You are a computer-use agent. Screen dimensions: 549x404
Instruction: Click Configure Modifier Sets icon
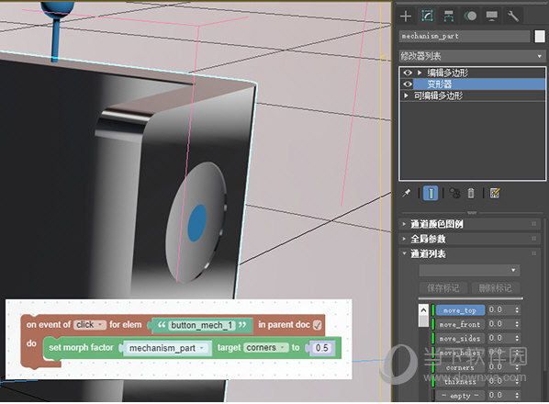click(x=495, y=193)
